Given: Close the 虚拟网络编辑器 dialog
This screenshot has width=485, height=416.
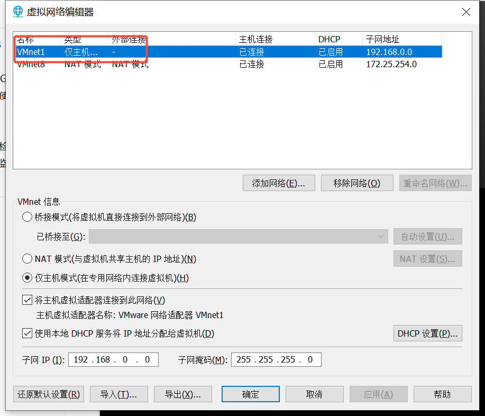Looking at the screenshot, I should click(x=466, y=12).
